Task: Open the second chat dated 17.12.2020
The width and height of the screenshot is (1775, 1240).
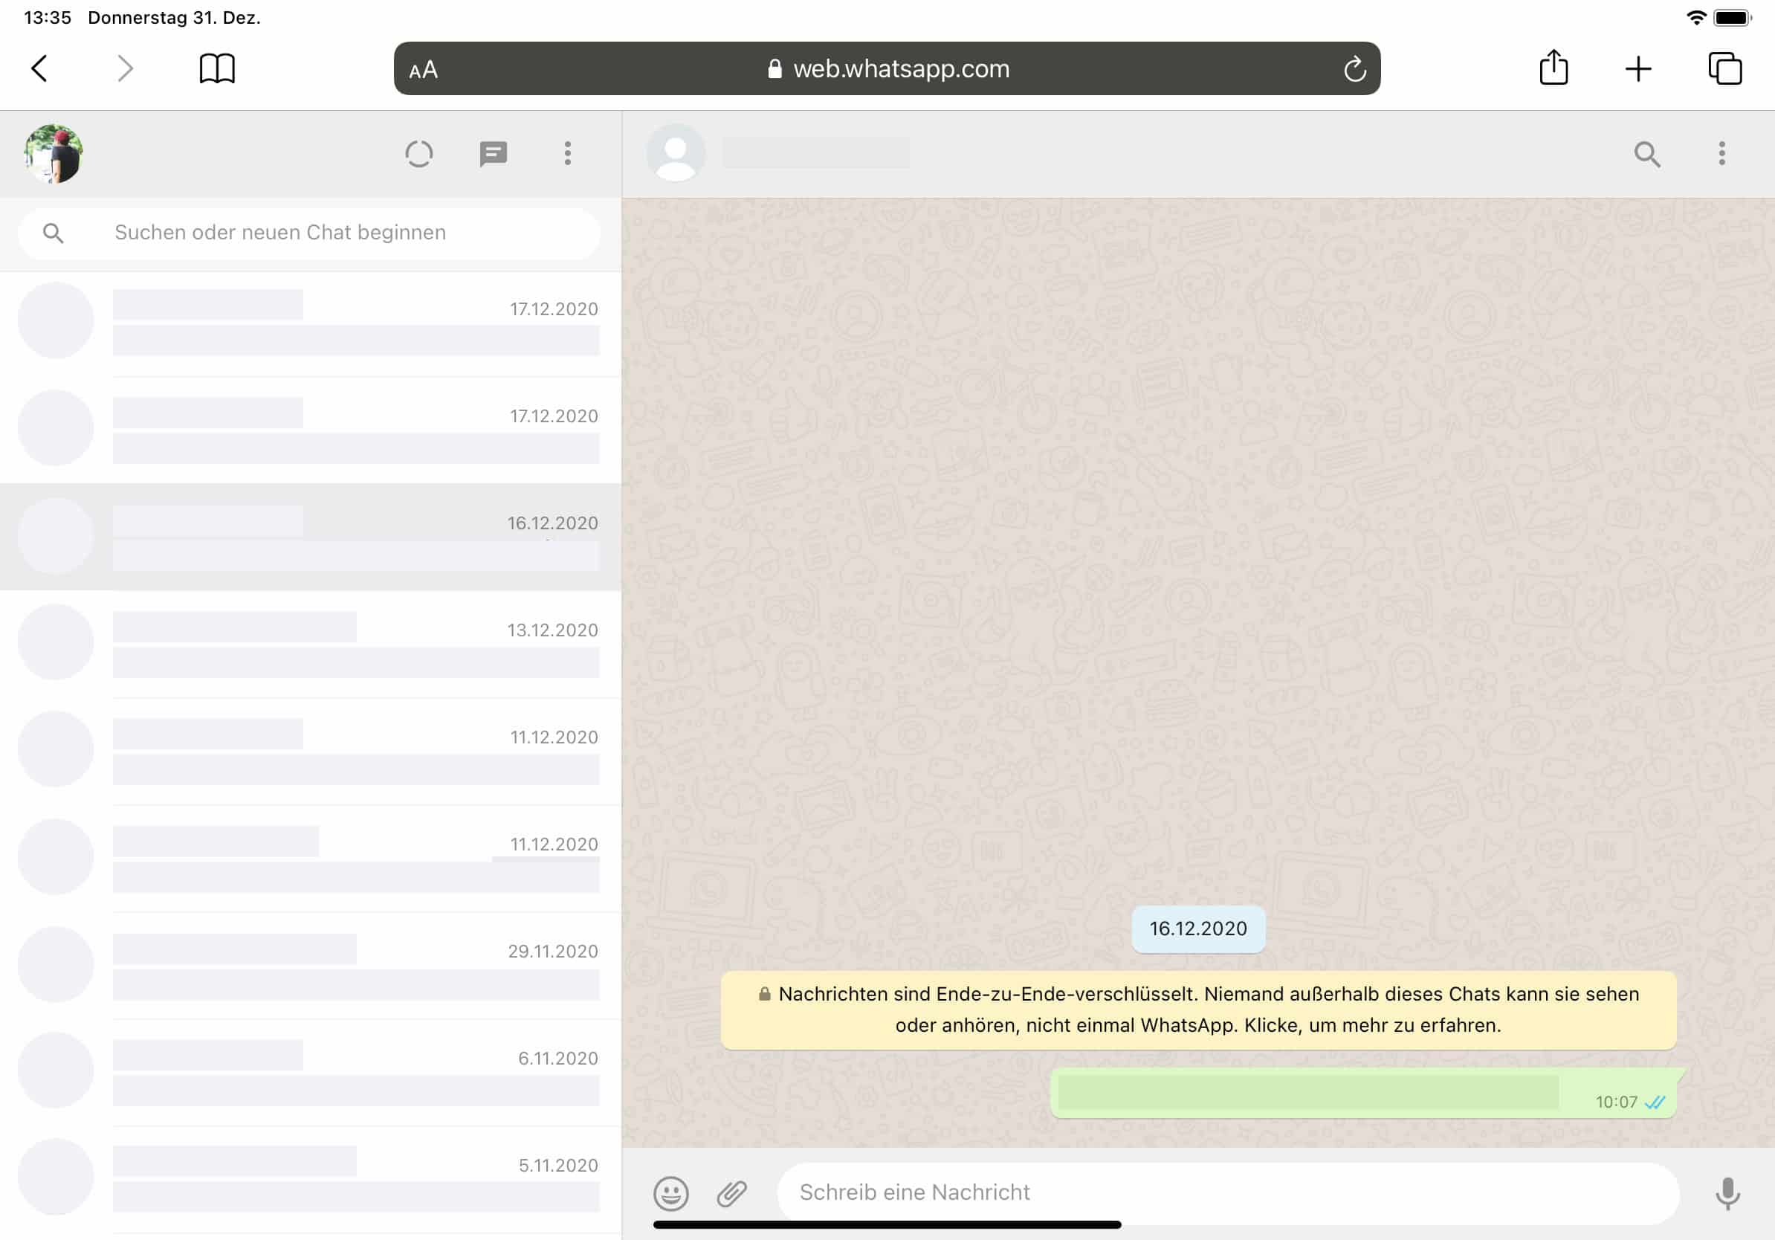Action: [311, 430]
